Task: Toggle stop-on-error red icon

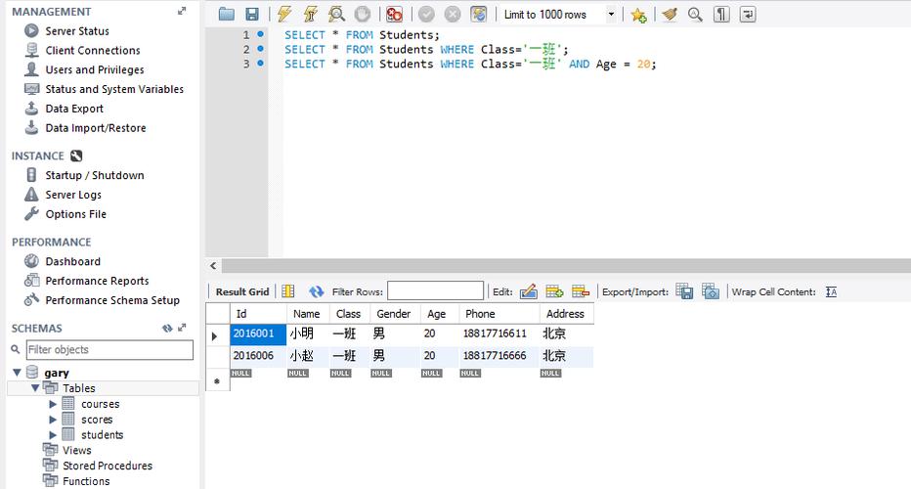Action: pos(395,15)
